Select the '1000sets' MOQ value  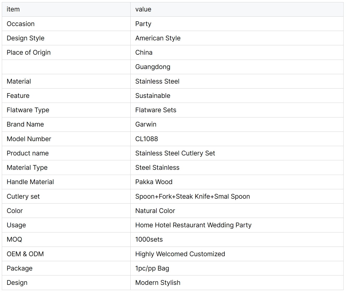pos(149,239)
